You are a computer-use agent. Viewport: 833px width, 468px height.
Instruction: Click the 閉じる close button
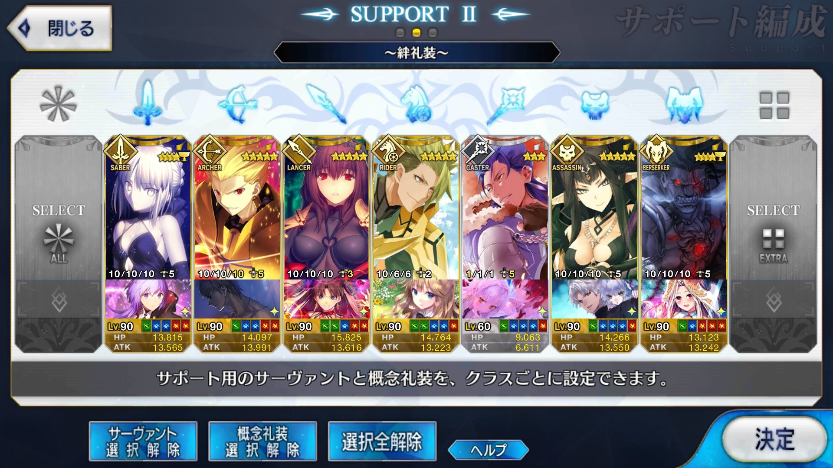pos(60,28)
